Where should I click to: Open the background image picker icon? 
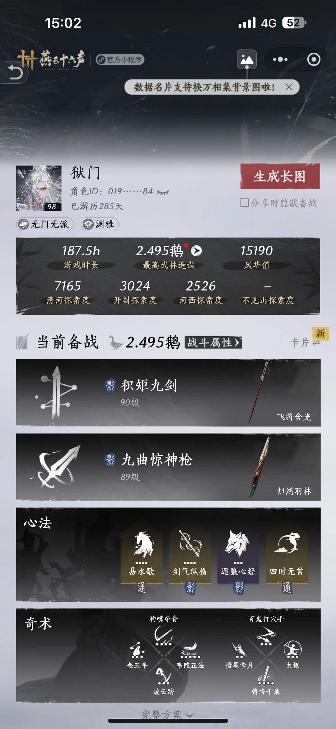pos(247,59)
